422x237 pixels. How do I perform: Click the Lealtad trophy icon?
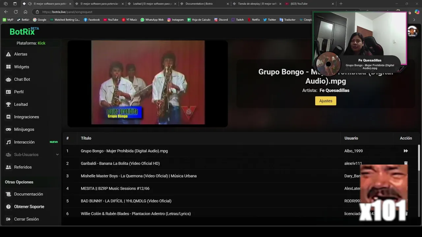coord(8,104)
